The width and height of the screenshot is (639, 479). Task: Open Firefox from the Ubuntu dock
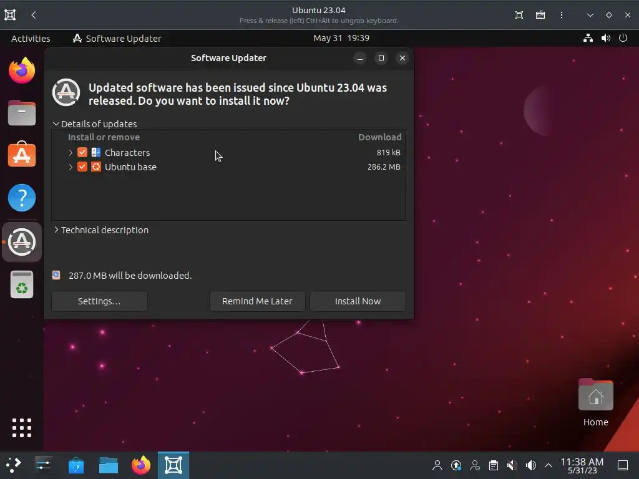22,70
